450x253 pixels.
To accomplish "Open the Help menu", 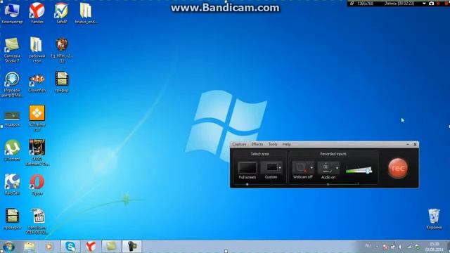I will point(286,144).
